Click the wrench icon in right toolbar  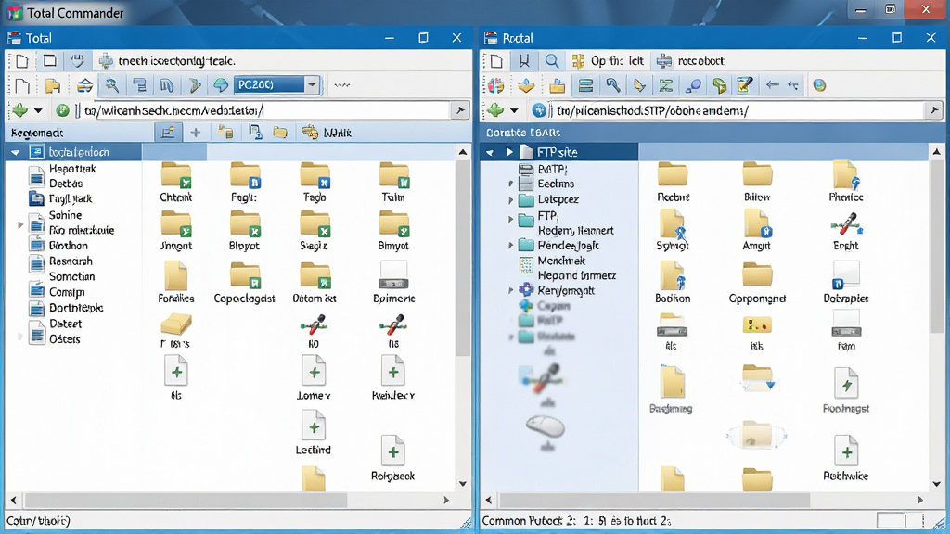(612, 85)
